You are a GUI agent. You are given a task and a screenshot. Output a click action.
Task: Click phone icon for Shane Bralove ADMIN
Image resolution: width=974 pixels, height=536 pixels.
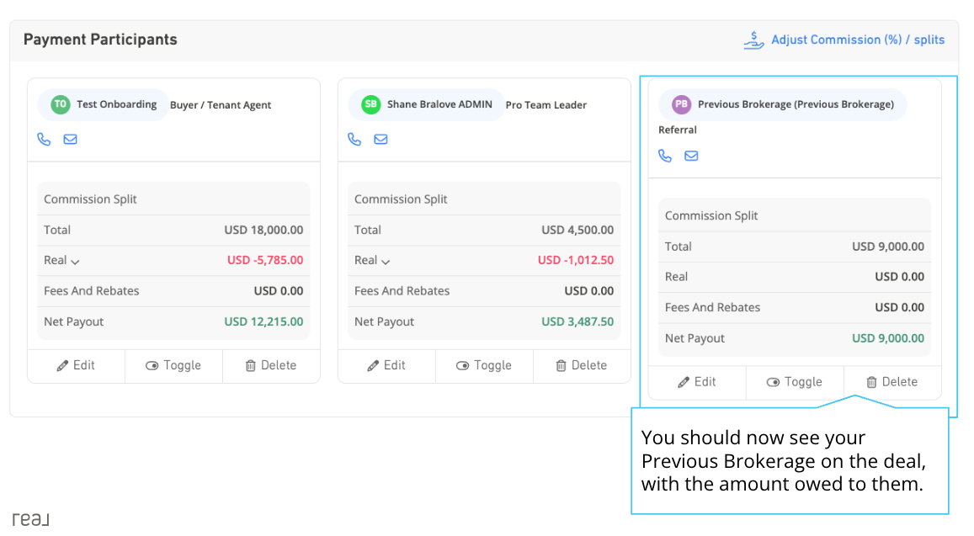point(354,139)
